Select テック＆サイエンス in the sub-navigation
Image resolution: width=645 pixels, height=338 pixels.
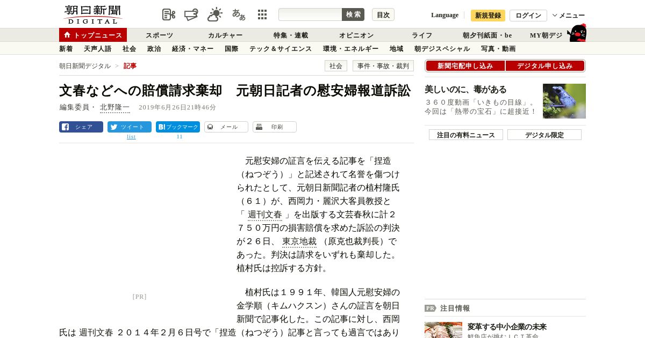pos(281,49)
